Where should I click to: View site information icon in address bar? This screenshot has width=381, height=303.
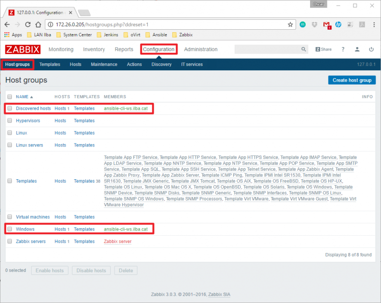point(50,24)
